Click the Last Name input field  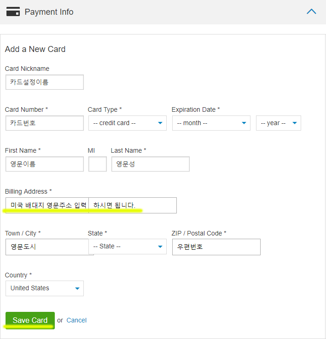[x=151, y=164]
